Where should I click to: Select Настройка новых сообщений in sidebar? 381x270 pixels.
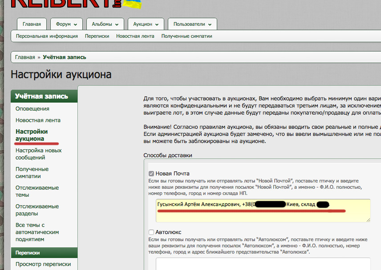pyautogui.click(x=38, y=154)
